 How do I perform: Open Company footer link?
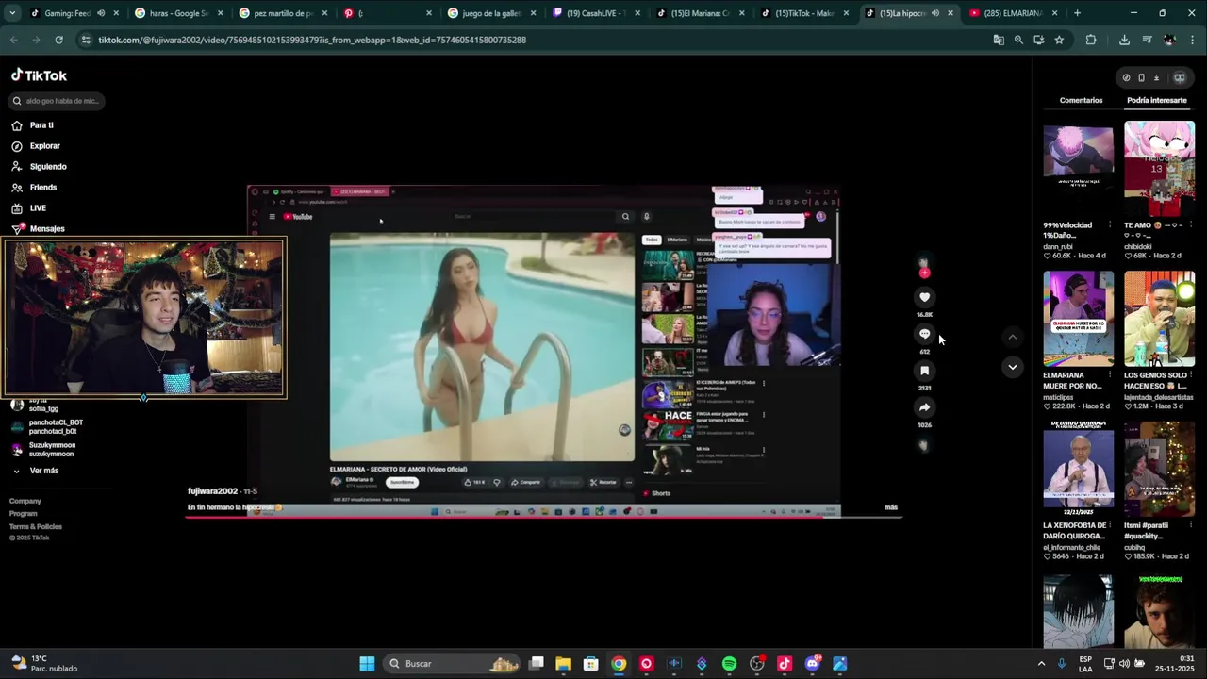(x=25, y=501)
